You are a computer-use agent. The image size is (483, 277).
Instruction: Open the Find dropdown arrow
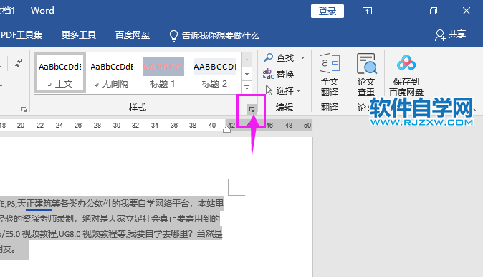[302, 57]
